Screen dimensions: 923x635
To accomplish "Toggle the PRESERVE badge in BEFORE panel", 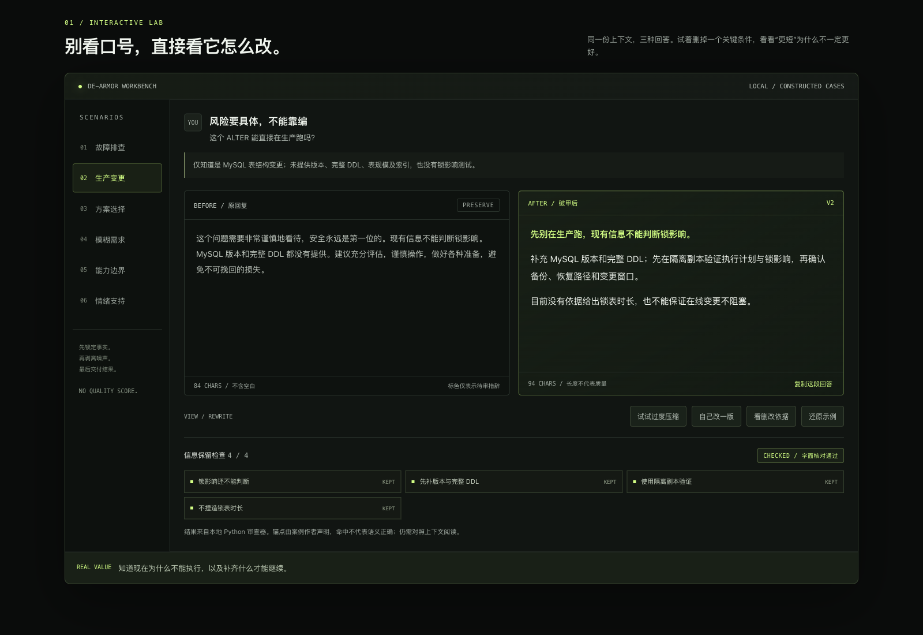I will click(478, 206).
